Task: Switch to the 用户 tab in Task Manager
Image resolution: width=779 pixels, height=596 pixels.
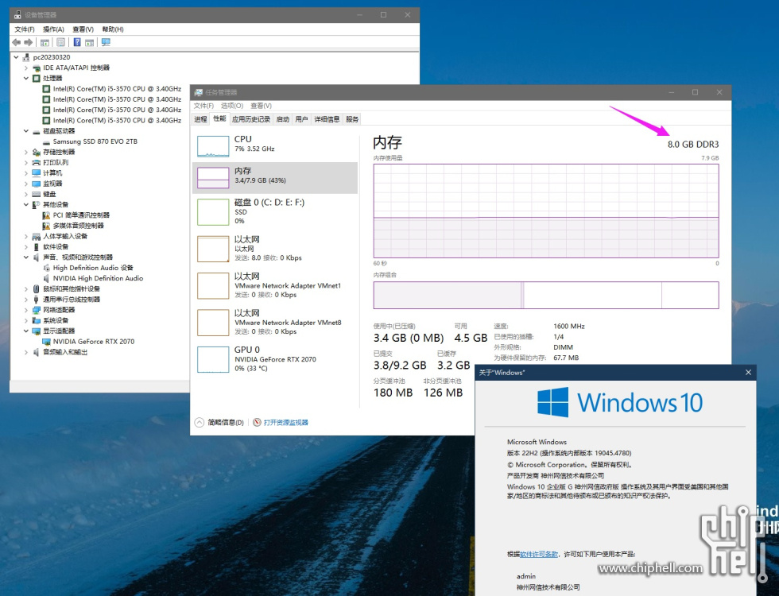Action: pyautogui.click(x=301, y=119)
